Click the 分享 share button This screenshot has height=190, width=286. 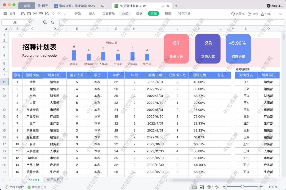tap(266, 14)
